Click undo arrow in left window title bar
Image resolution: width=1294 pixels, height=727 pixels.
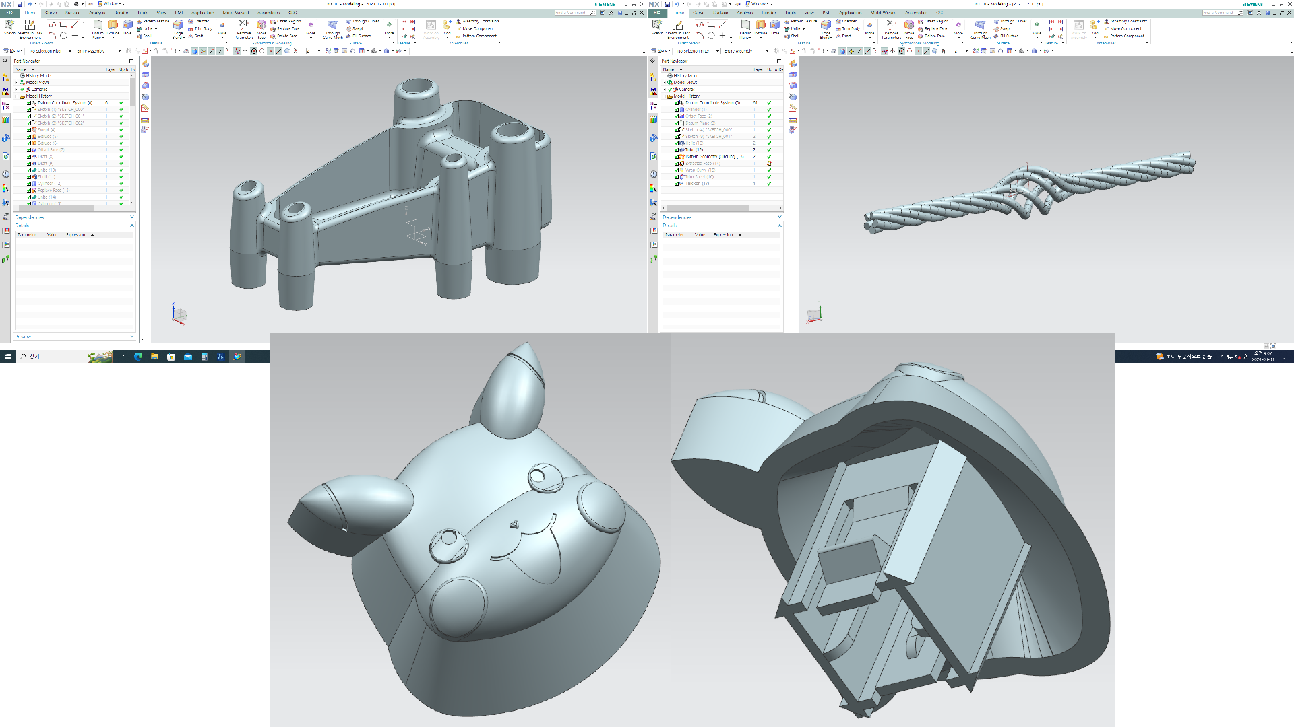tap(30, 4)
